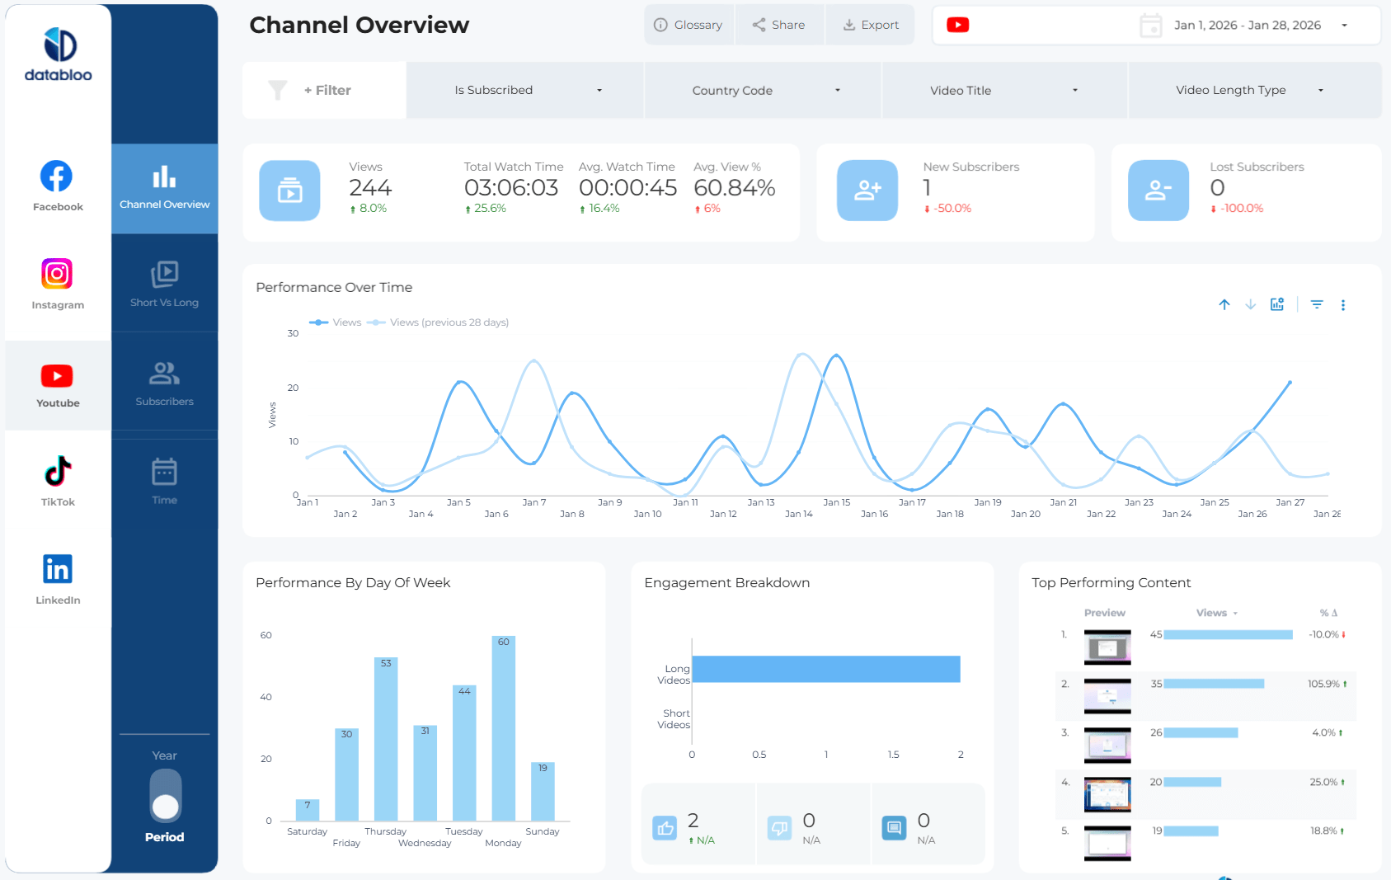Open chart settings on Performance Over Time

[1276, 304]
